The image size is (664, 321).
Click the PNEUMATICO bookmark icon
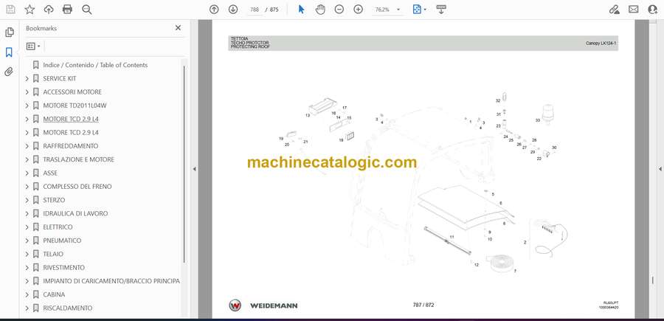point(36,241)
